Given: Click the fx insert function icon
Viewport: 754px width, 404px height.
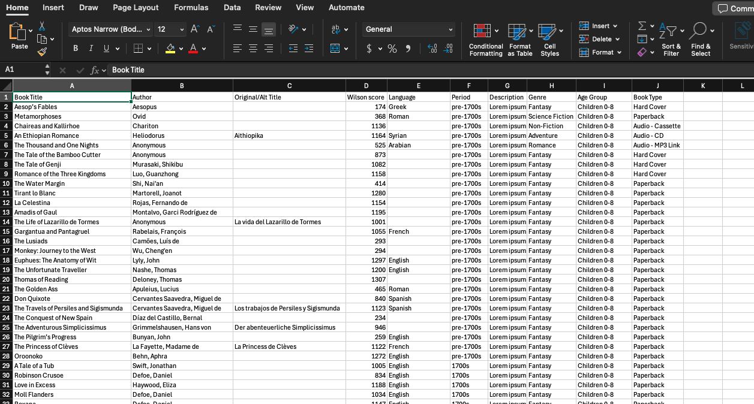Looking at the screenshot, I should [95, 70].
